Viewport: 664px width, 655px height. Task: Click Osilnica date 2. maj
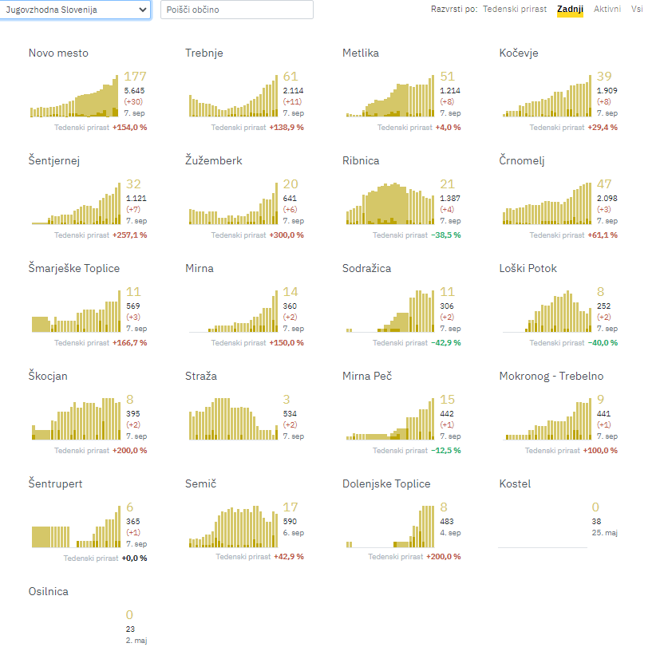point(136,640)
